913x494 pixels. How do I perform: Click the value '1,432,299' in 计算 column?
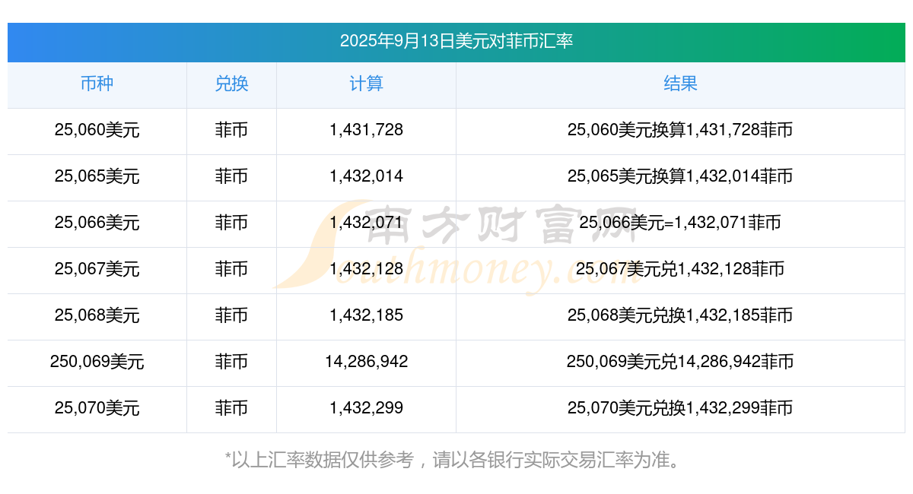click(x=366, y=408)
